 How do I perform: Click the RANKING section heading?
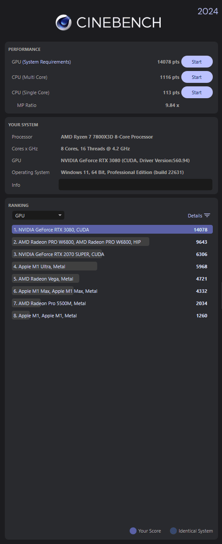(x=18, y=205)
